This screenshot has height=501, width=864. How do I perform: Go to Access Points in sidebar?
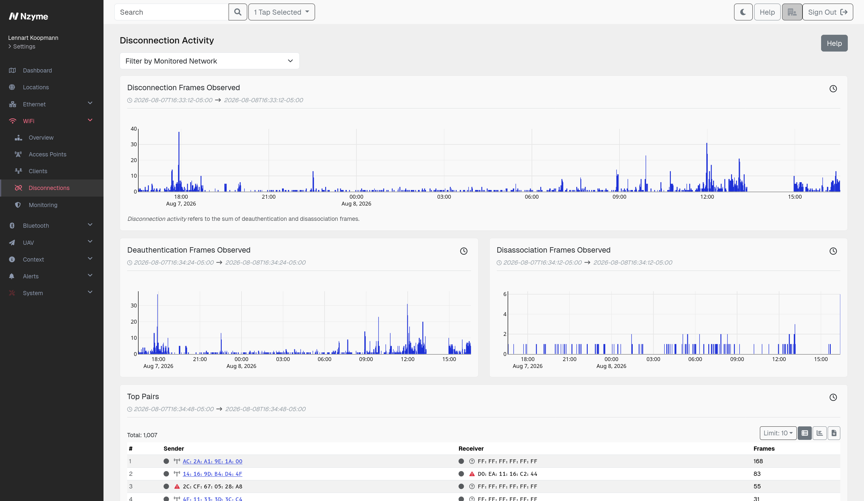coord(47,154)
